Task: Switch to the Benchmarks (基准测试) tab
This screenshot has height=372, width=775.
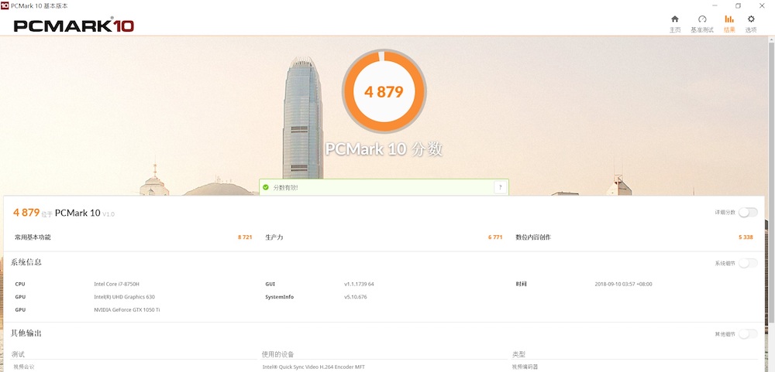Action: [702, 23]
